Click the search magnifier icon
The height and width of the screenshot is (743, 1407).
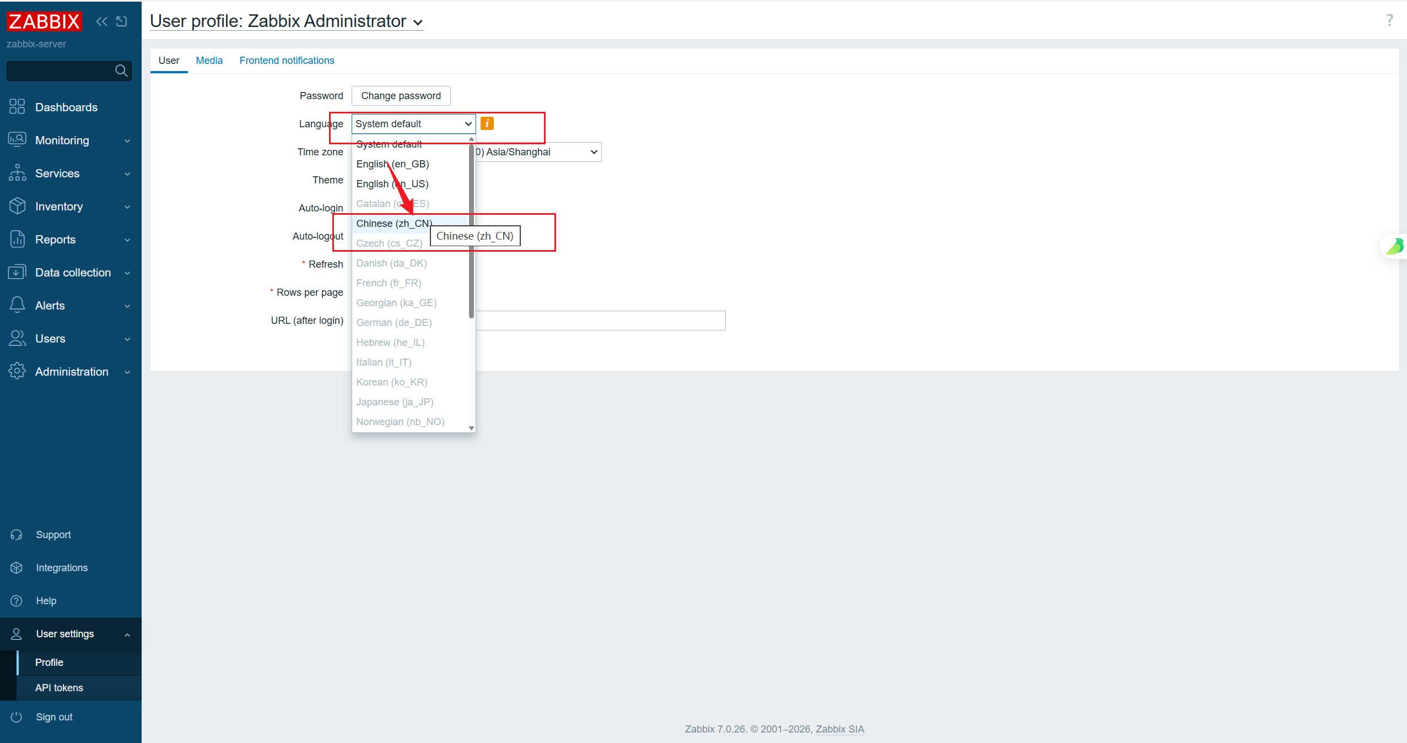[x=121, y=70]
